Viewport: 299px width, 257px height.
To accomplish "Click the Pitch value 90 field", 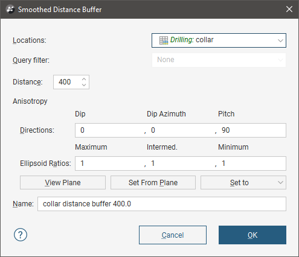I will click(x=252, y=130).
